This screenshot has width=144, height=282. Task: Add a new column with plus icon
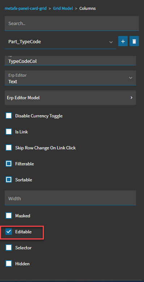pos(123,41)
